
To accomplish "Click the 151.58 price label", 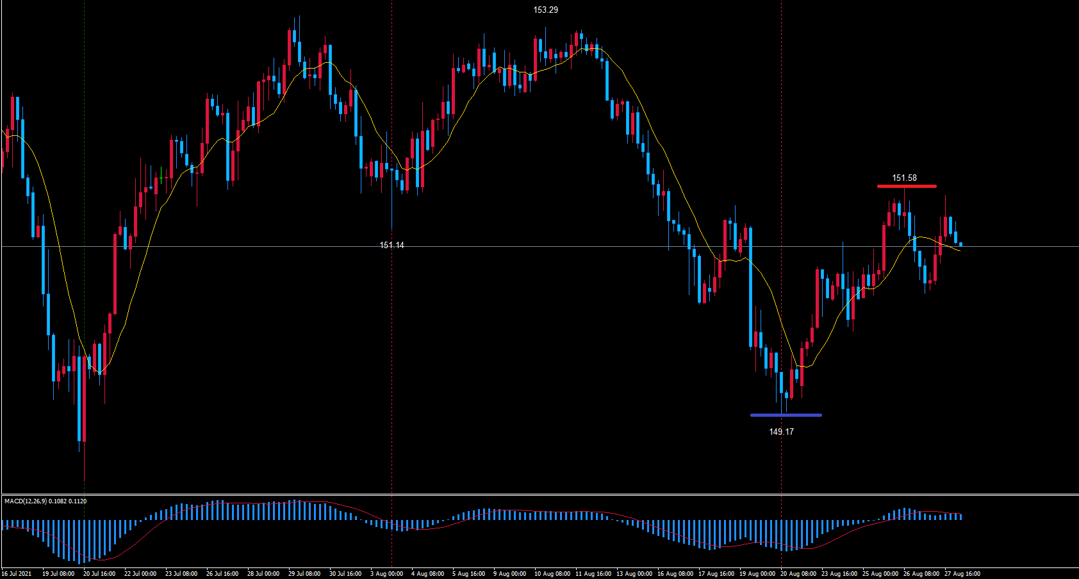I will pyautogui.click(x=904, y=178).
